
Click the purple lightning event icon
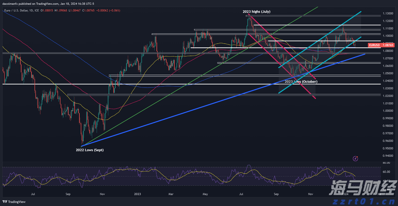[x=355, y=159]
